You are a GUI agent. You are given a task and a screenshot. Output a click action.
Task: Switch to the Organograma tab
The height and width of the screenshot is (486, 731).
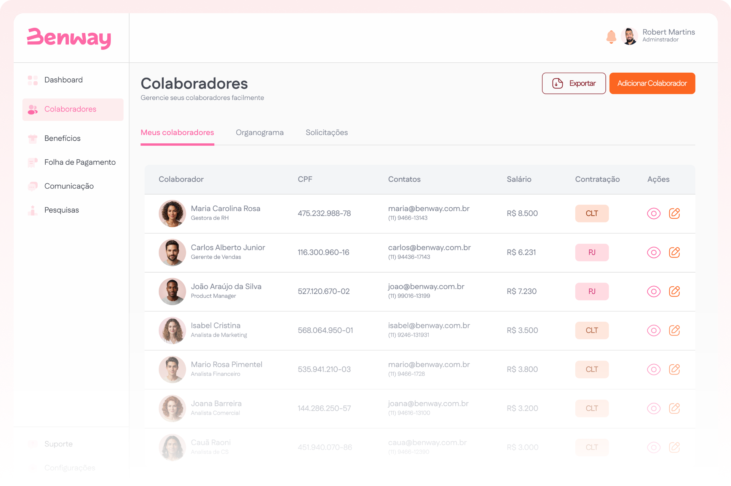point(260,133)
